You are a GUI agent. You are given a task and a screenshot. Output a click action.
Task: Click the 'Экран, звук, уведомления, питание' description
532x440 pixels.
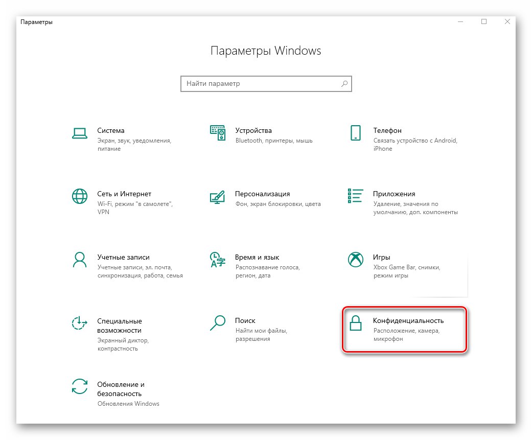tap(134, 145)
